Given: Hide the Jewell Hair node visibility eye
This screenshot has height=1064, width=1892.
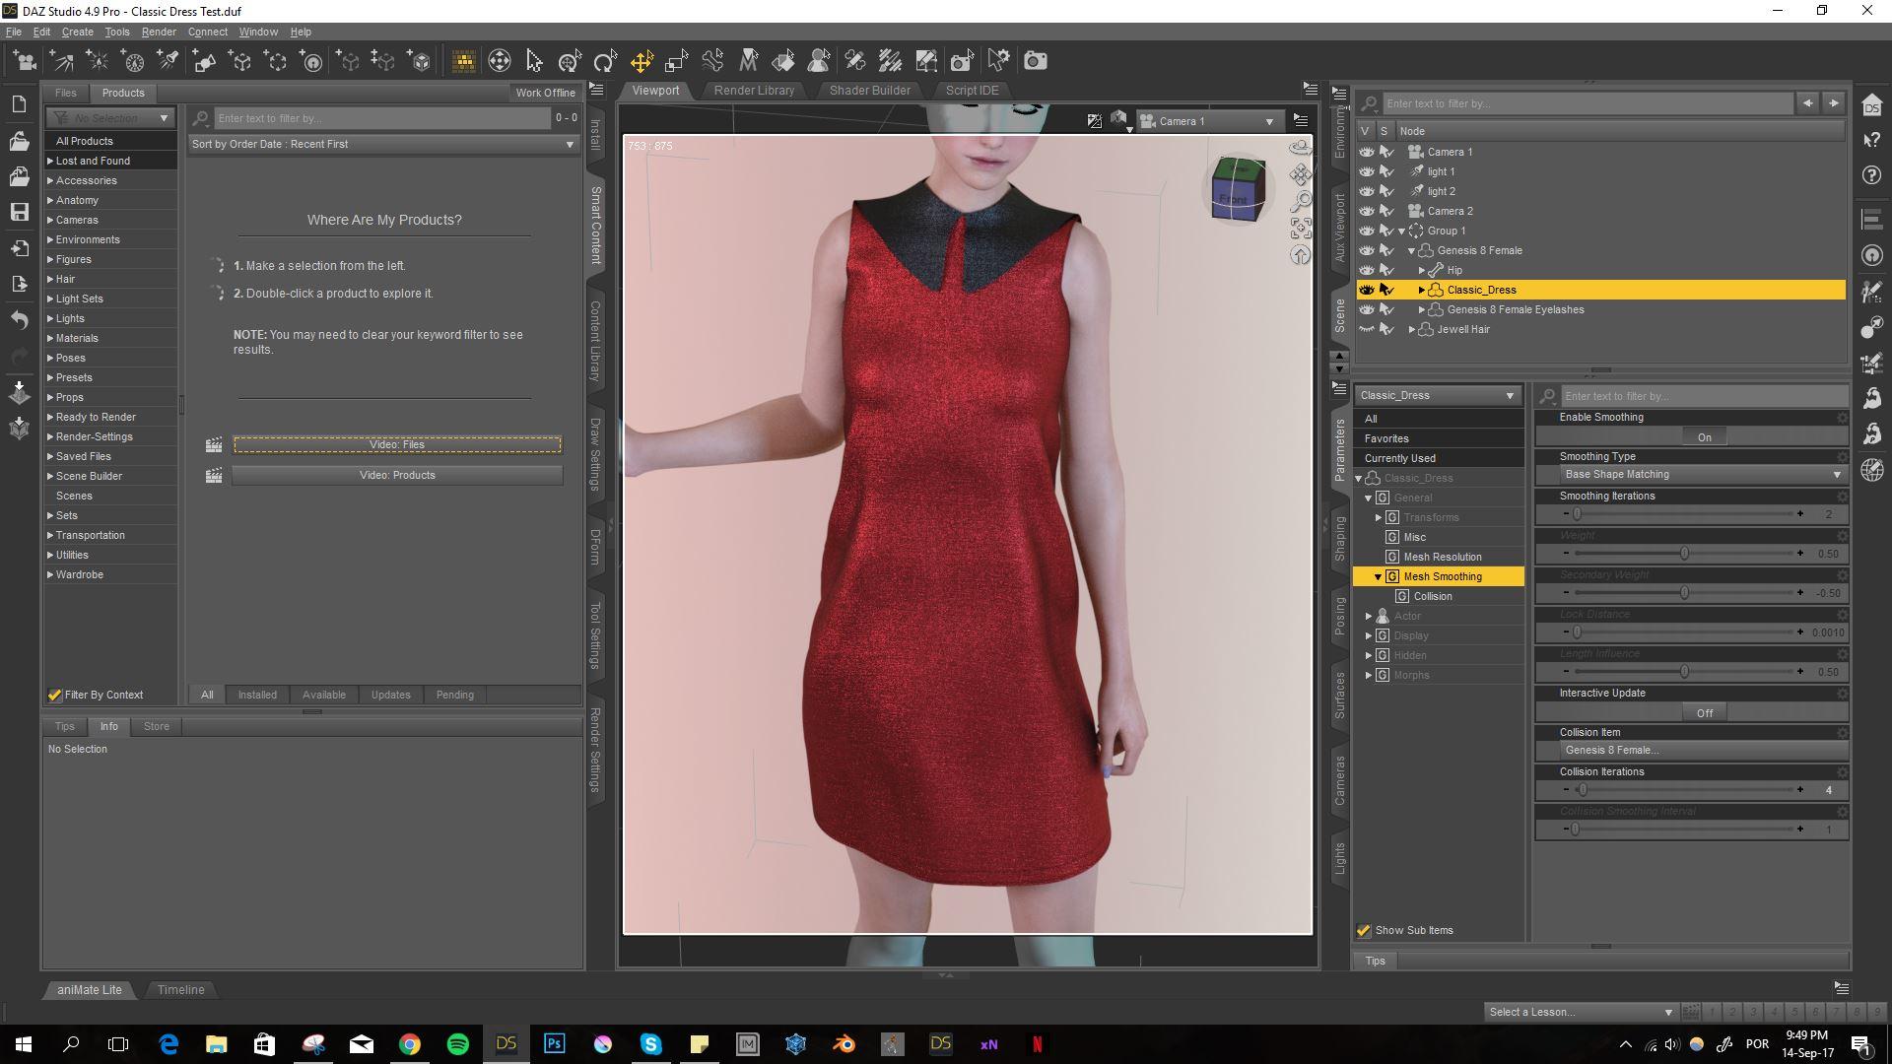Looking at the screenshot, I should click(1368, 329).
